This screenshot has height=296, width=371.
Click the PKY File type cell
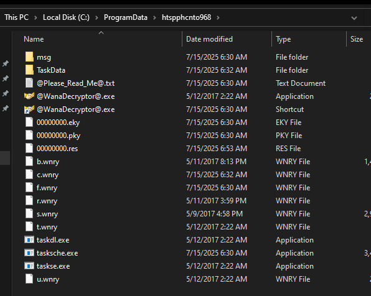pos(289,136)
